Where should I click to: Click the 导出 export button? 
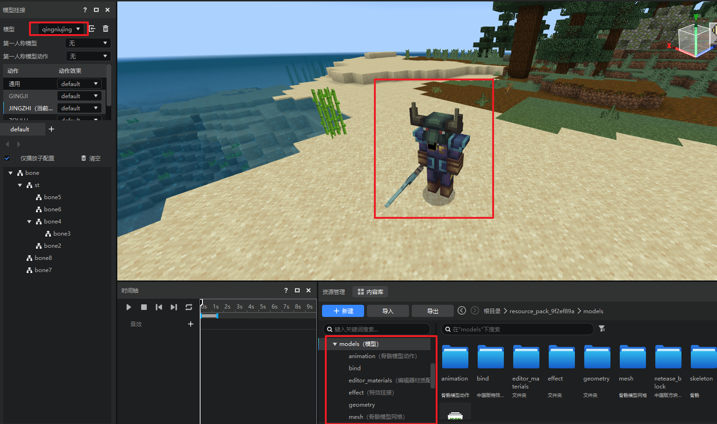(433, 311)
